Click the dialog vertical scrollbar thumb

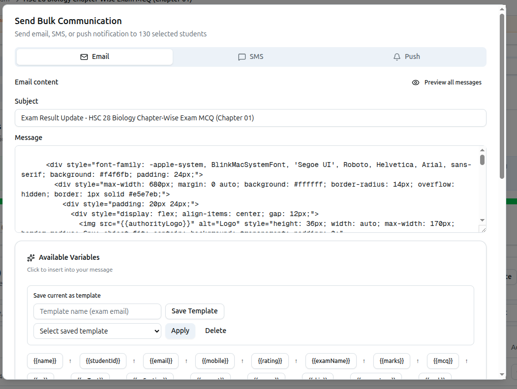(502, 96)
